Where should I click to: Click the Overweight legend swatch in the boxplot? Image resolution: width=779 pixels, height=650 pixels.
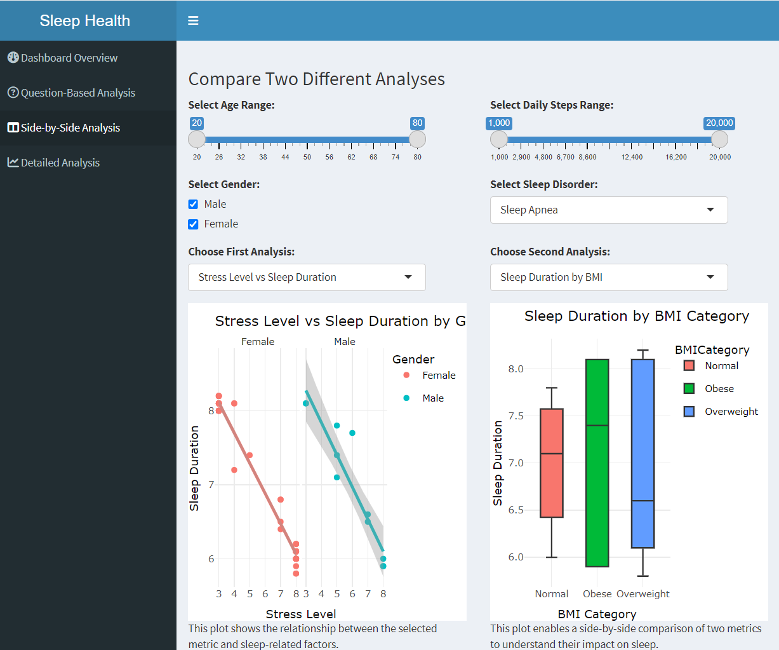coord(689,411)
